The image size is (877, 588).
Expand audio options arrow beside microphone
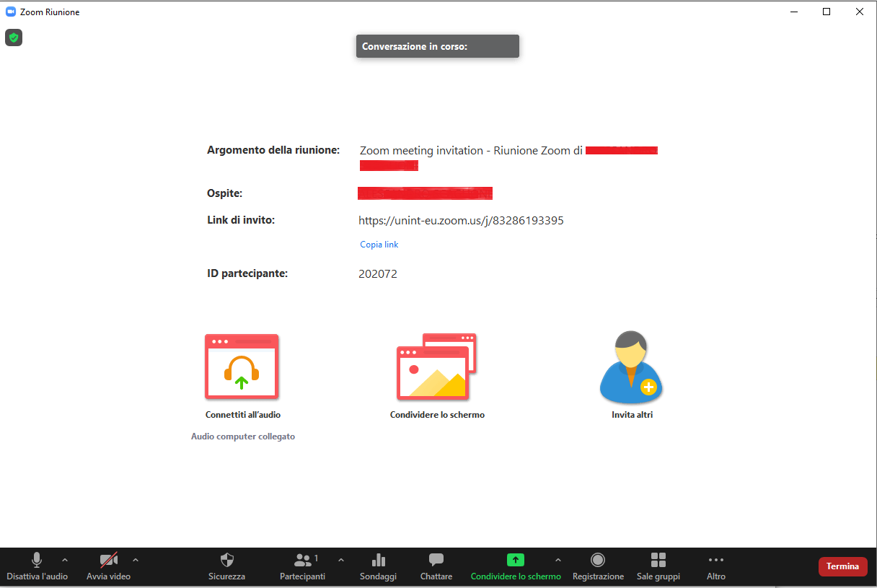pos(65,560)
